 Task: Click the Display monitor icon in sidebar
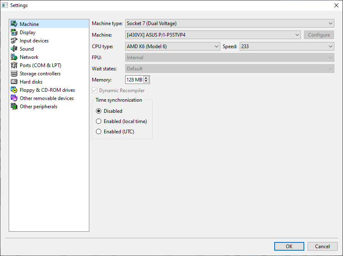click(14, 33)
